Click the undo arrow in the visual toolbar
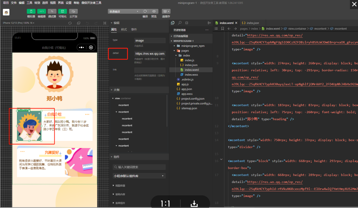The height and width of the screenshot is (208, 358). coord(87,23)
